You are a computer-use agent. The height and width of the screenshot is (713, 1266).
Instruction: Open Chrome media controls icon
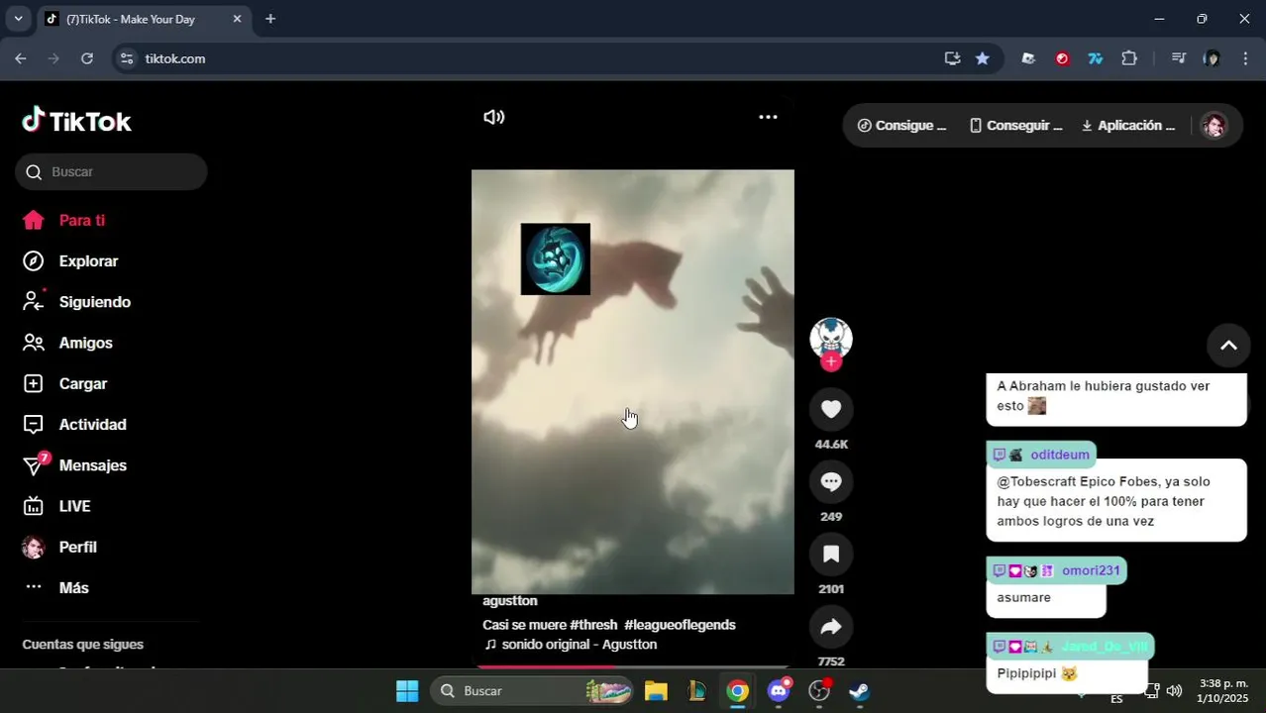coord(1178,58)
